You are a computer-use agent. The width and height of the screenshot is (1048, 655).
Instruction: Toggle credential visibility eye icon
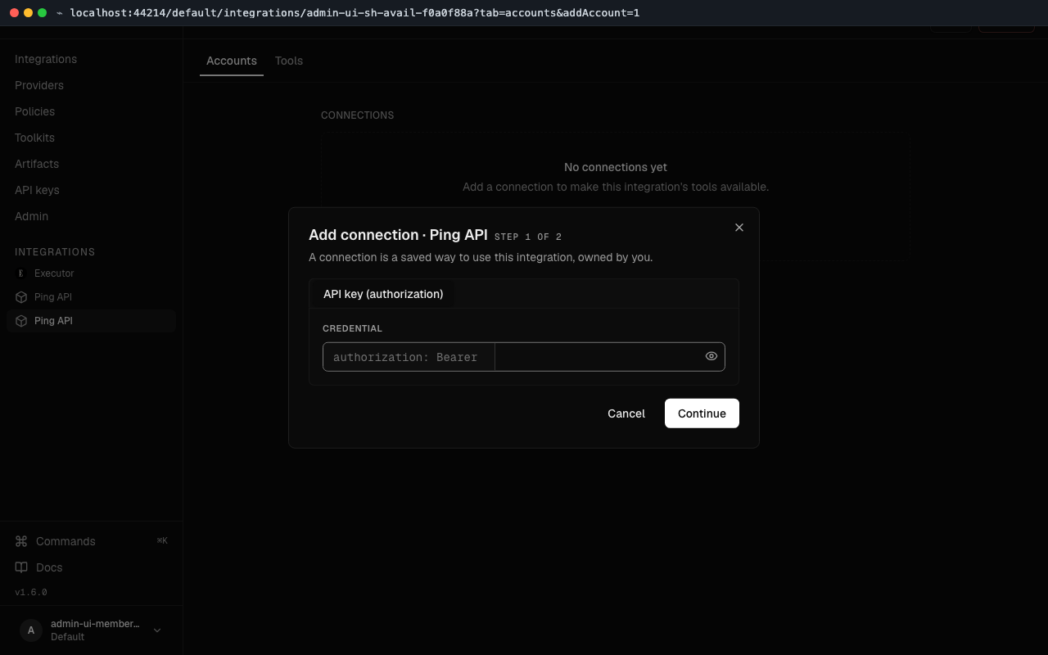click(711, 356)
